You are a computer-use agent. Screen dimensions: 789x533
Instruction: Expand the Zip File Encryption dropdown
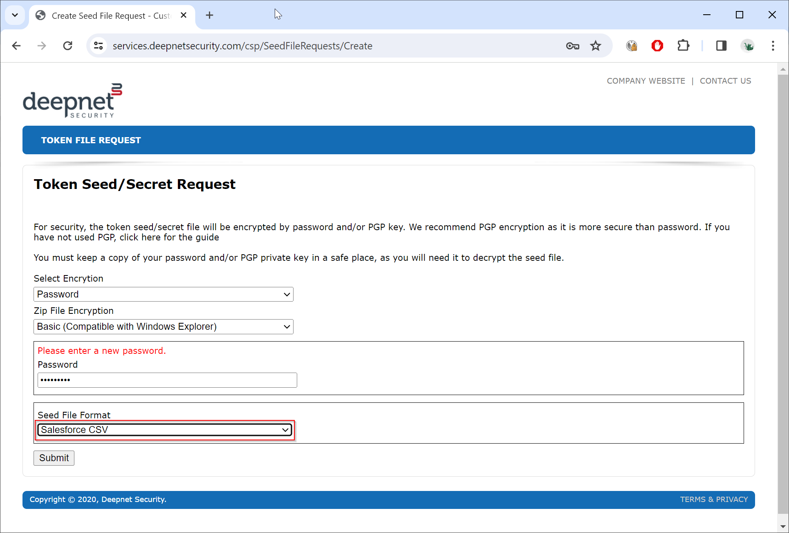tap(164, 326)
